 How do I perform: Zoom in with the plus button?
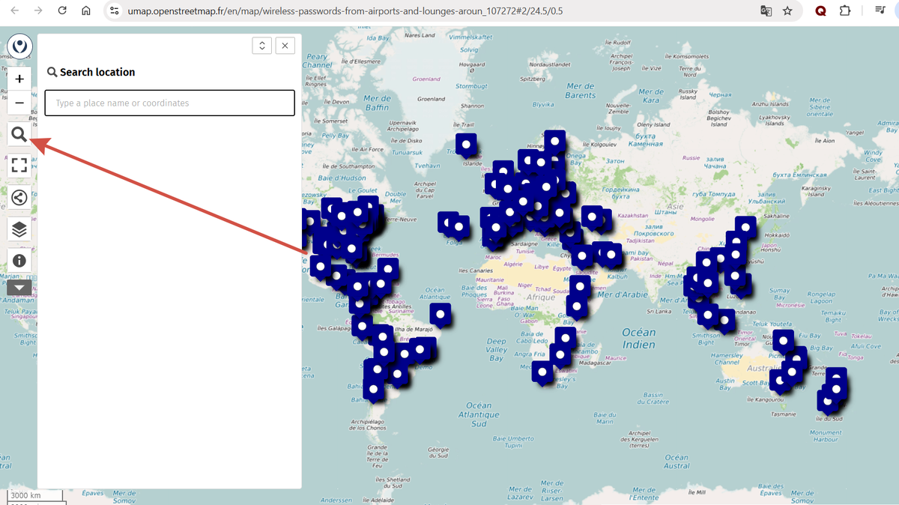tap(19, 79)
